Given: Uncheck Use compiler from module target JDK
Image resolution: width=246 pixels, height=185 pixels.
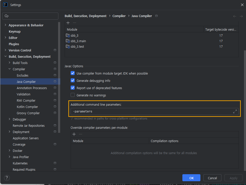Looking at the screenshot, I should [73, 73].
